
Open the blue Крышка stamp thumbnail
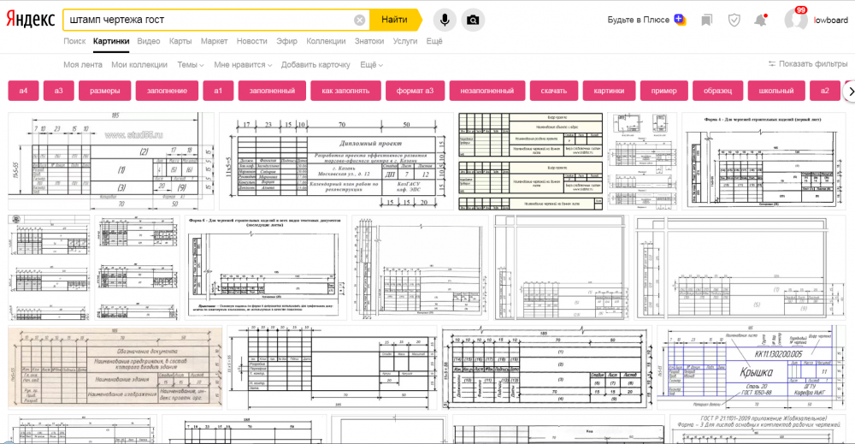pyautogui.click(x=750, y=368)
